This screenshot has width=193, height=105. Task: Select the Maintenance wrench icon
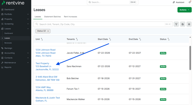click(2, 63)
